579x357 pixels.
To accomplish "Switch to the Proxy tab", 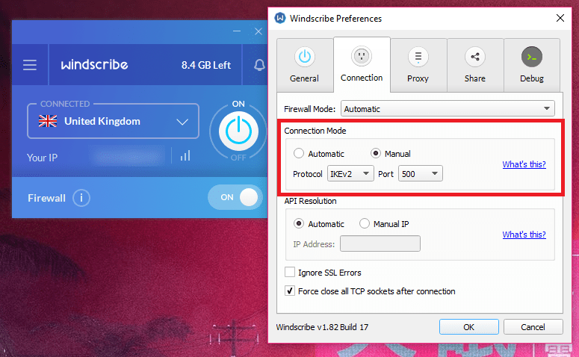I will (x=418, y=64).
